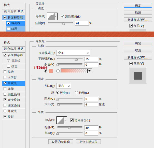Click 复位为默认值 button
The image size is (154, 148).
(88, 142)
